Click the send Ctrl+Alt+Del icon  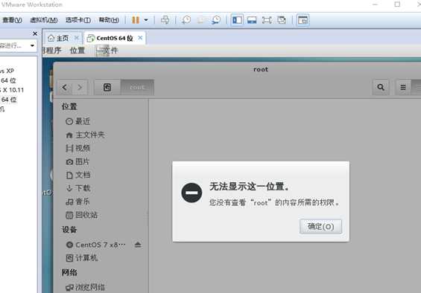click(165, 20)
